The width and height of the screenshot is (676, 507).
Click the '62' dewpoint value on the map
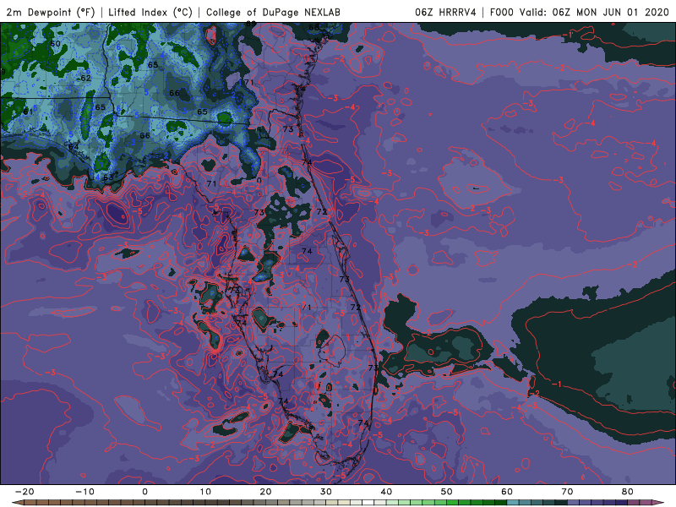tap(86, 78)
